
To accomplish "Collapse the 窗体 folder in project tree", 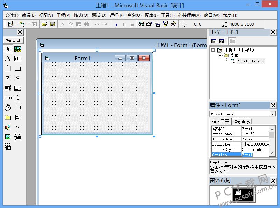I will (220, 55).
